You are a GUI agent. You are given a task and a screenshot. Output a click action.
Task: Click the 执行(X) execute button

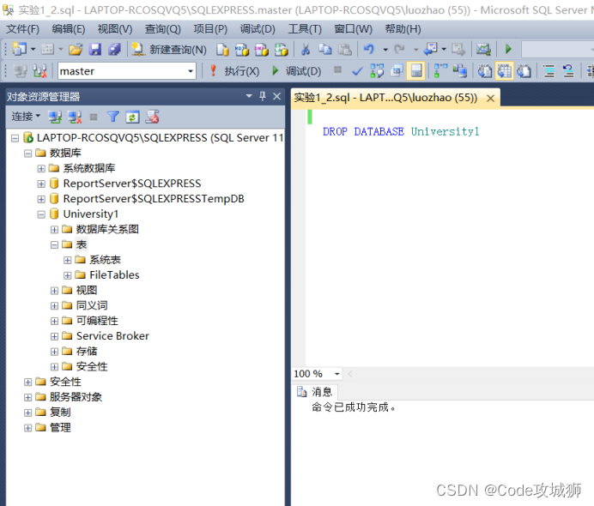(x=235, y=71)
